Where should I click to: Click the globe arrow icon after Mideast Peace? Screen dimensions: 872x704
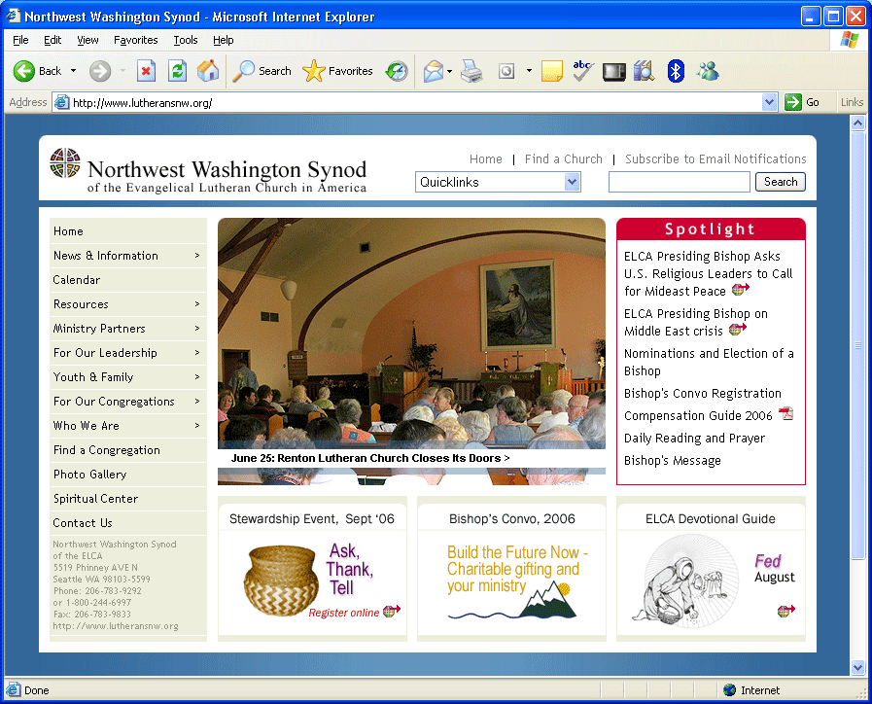tap(740, 289)
